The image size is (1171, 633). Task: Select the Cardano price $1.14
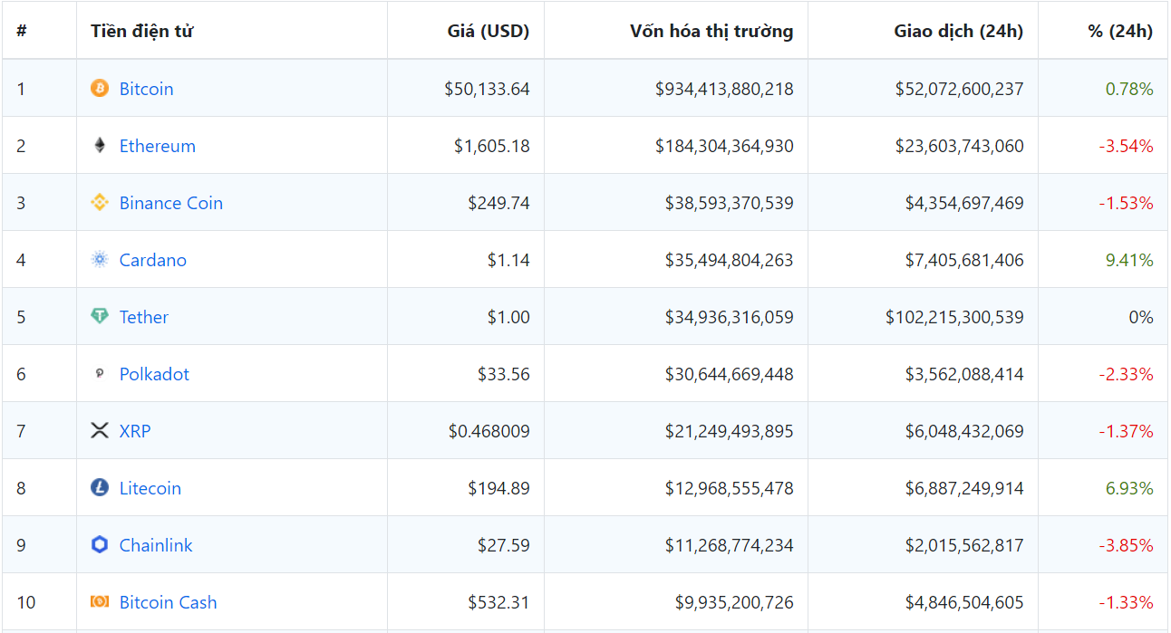coord(508,260)
